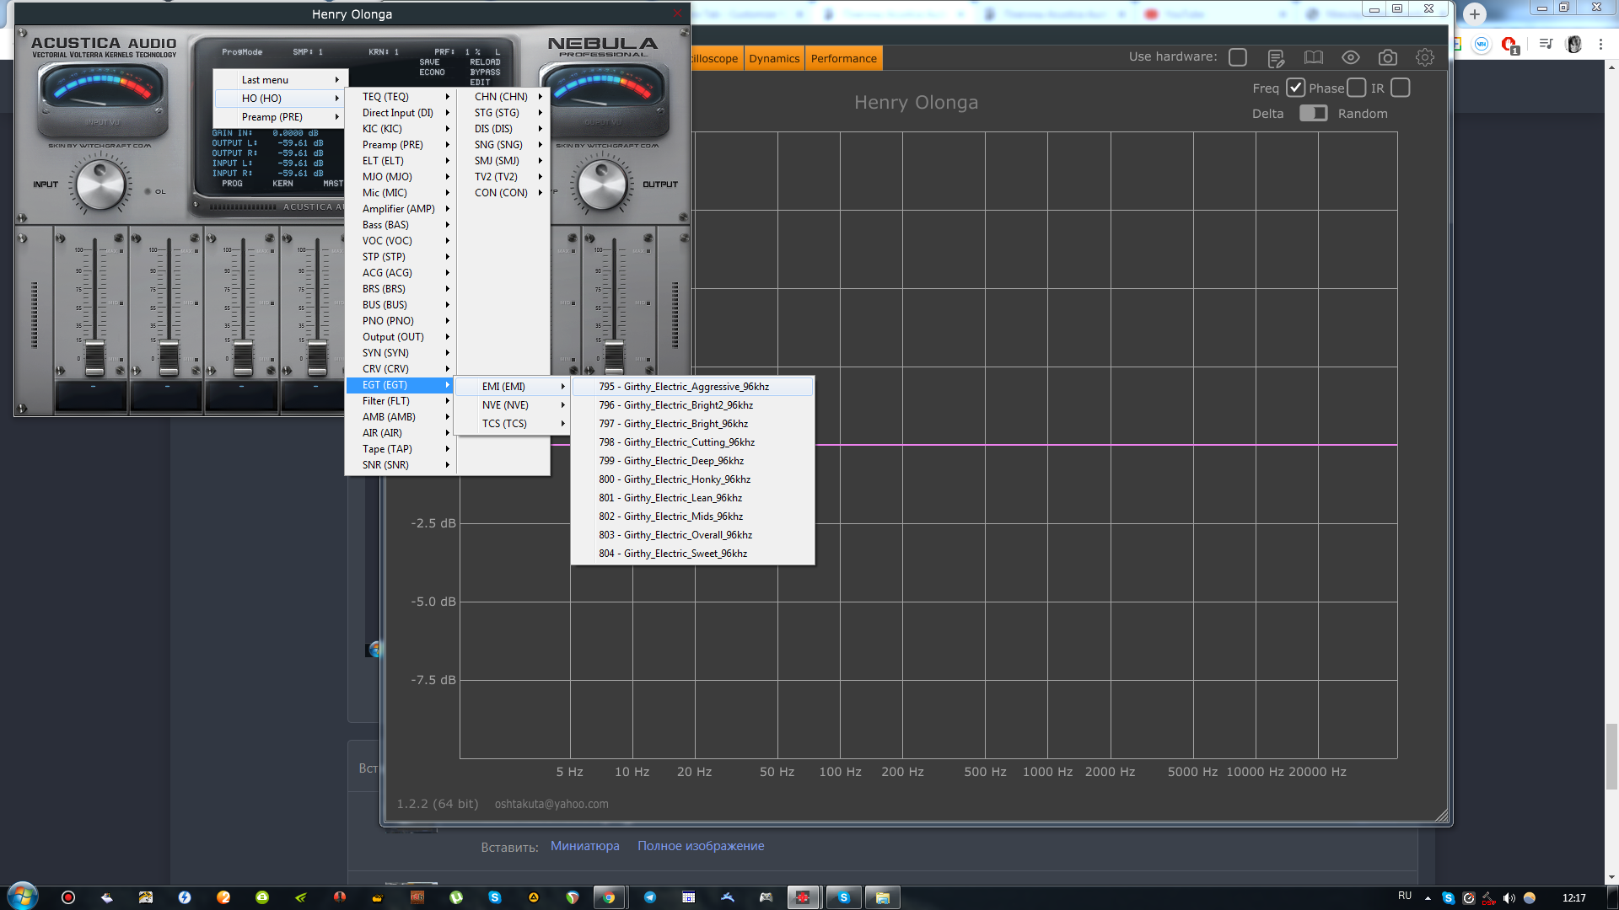Click oshtakuta@yahoo.com text in analyzer footer
The image size is (1619, 910).
coord(551,804)
